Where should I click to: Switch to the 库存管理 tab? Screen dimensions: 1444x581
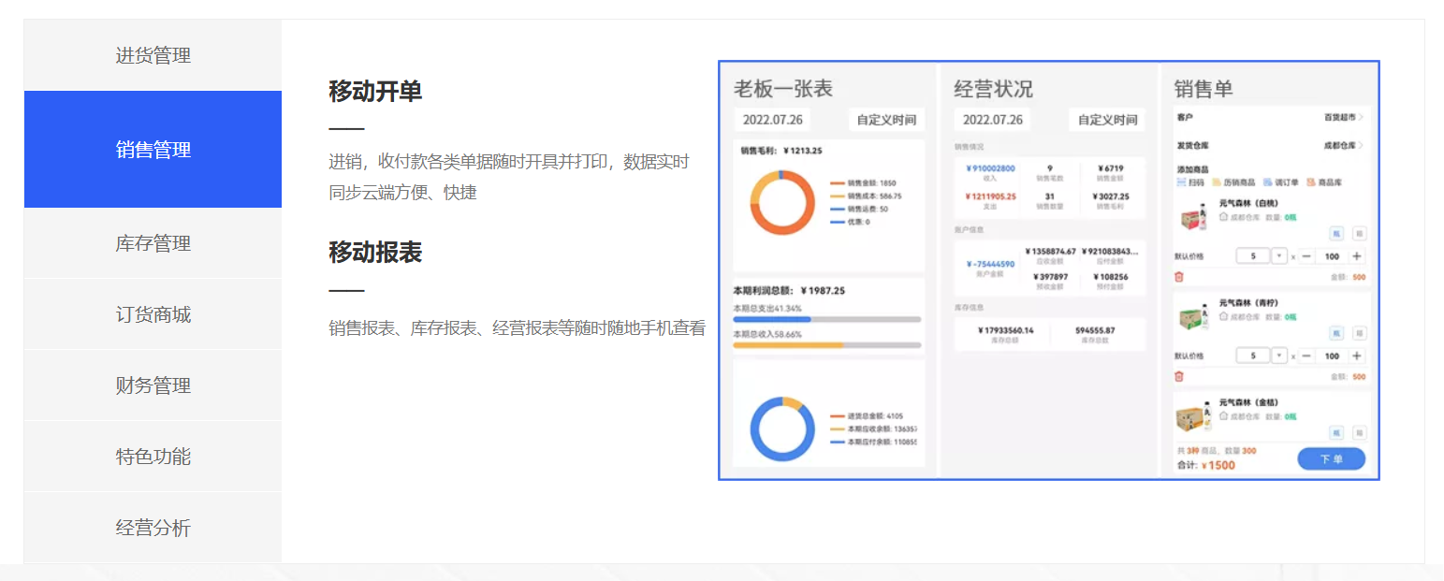pyautogui.click(x=153, y=243)
